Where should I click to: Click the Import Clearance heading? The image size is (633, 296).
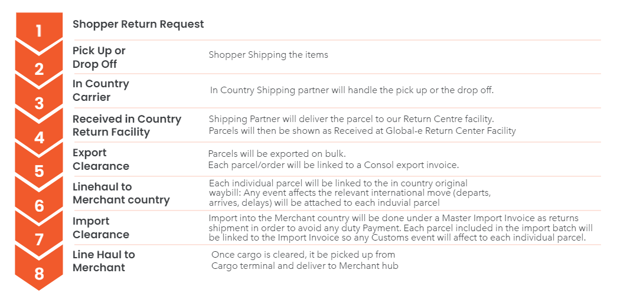click(100, 228)
